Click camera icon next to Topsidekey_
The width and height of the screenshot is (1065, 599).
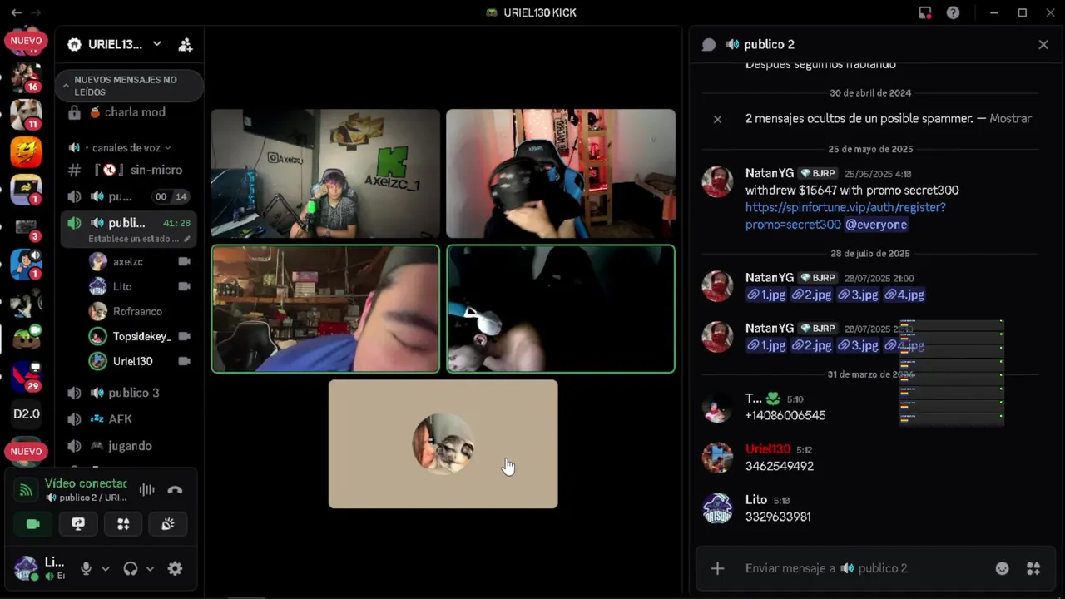[x=184, y=336]
